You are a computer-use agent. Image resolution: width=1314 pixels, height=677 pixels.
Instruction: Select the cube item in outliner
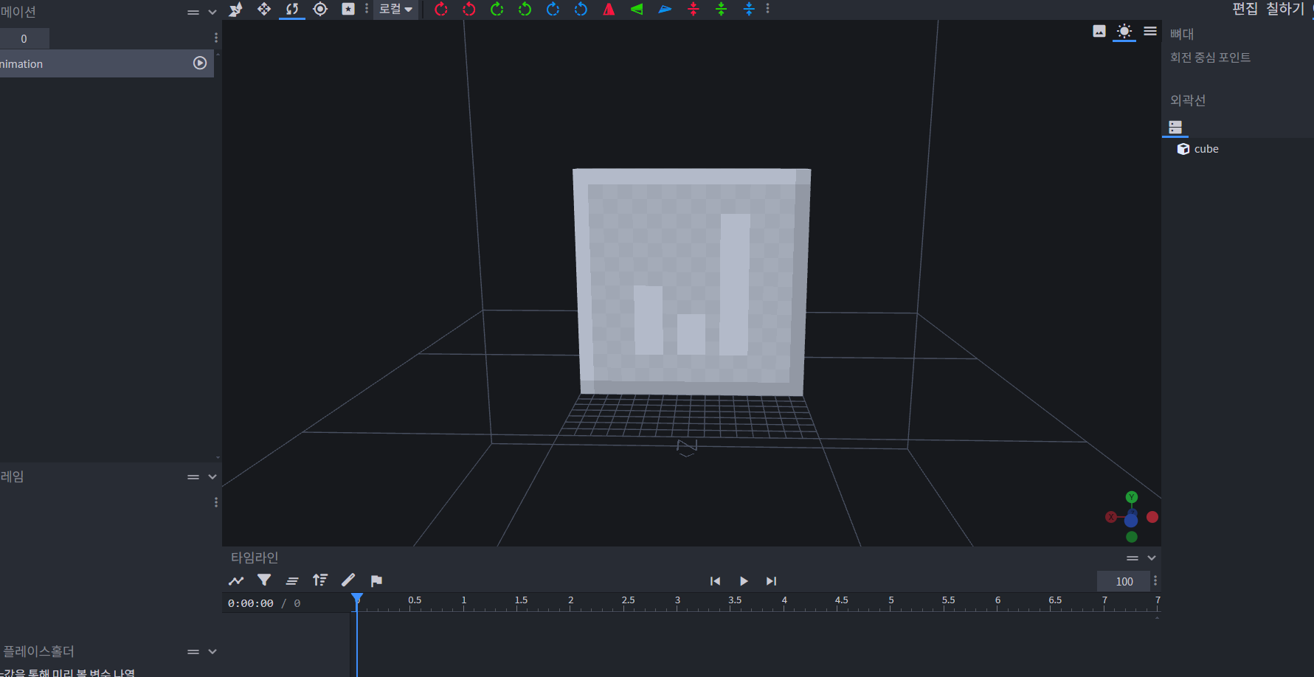[x=1206, y=149]
